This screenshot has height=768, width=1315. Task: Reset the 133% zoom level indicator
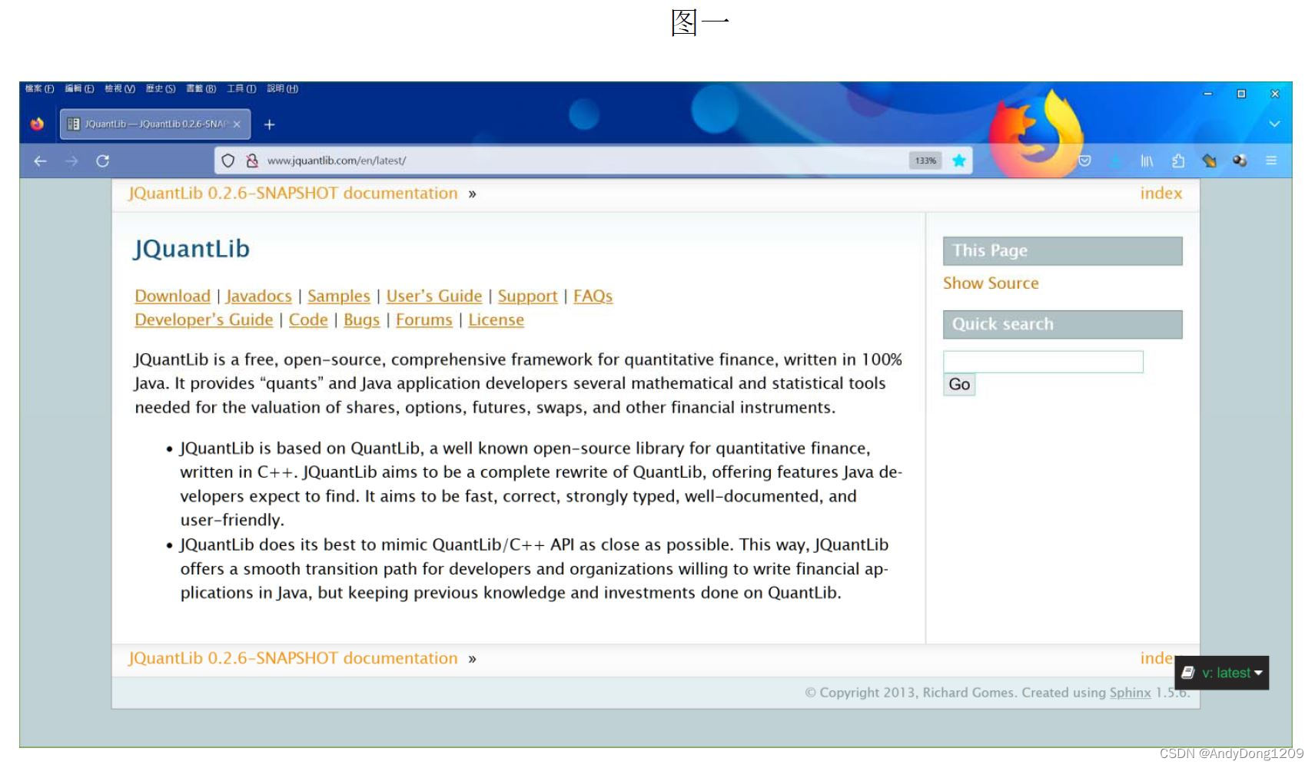tap(925, 161)
